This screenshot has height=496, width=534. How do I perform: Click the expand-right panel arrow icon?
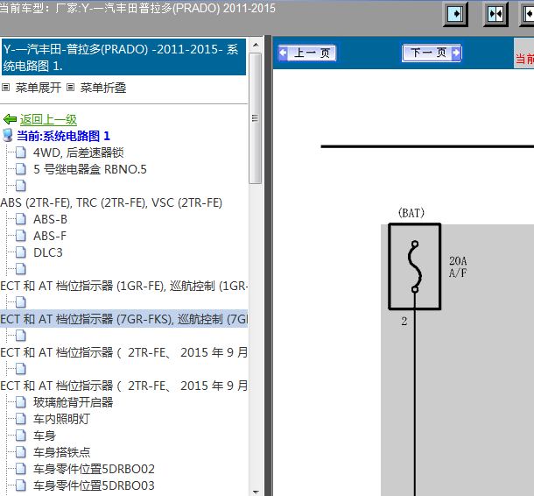tap(456, 14)
